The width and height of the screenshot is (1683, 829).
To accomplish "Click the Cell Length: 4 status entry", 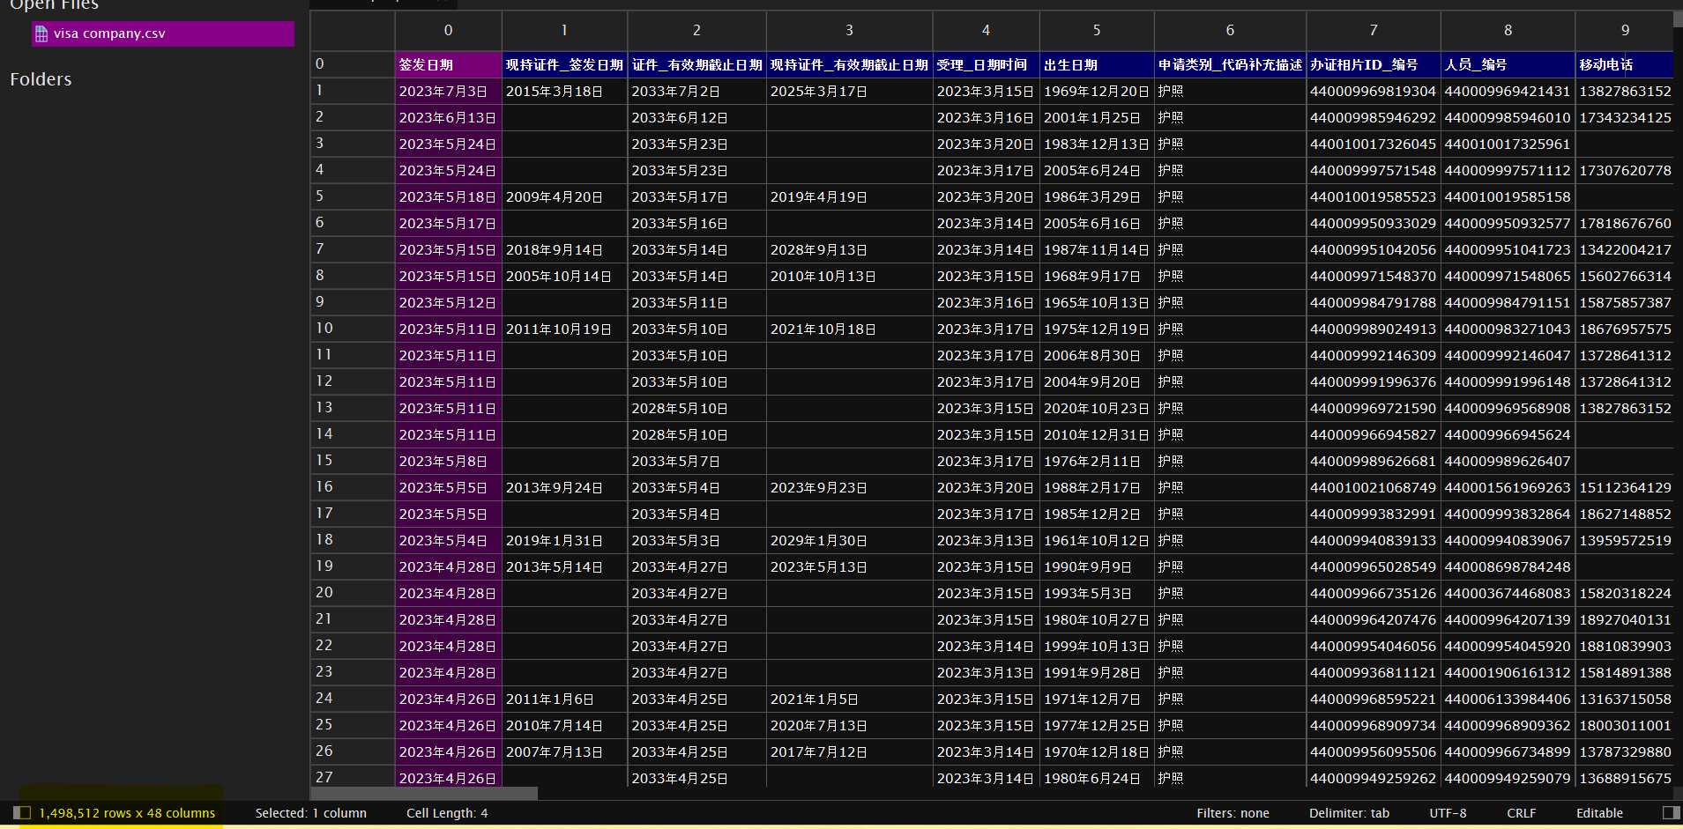I will pos(447,813).
